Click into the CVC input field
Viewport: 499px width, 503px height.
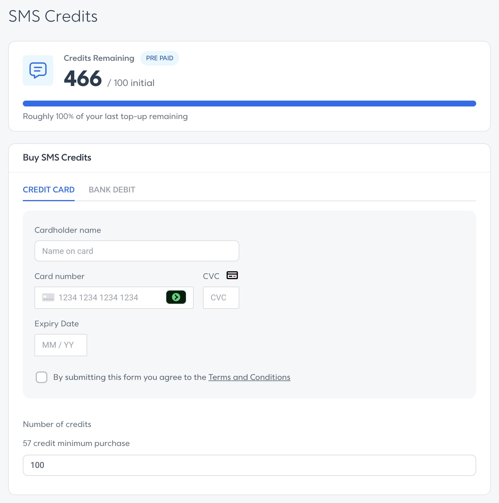click(221, 298)
